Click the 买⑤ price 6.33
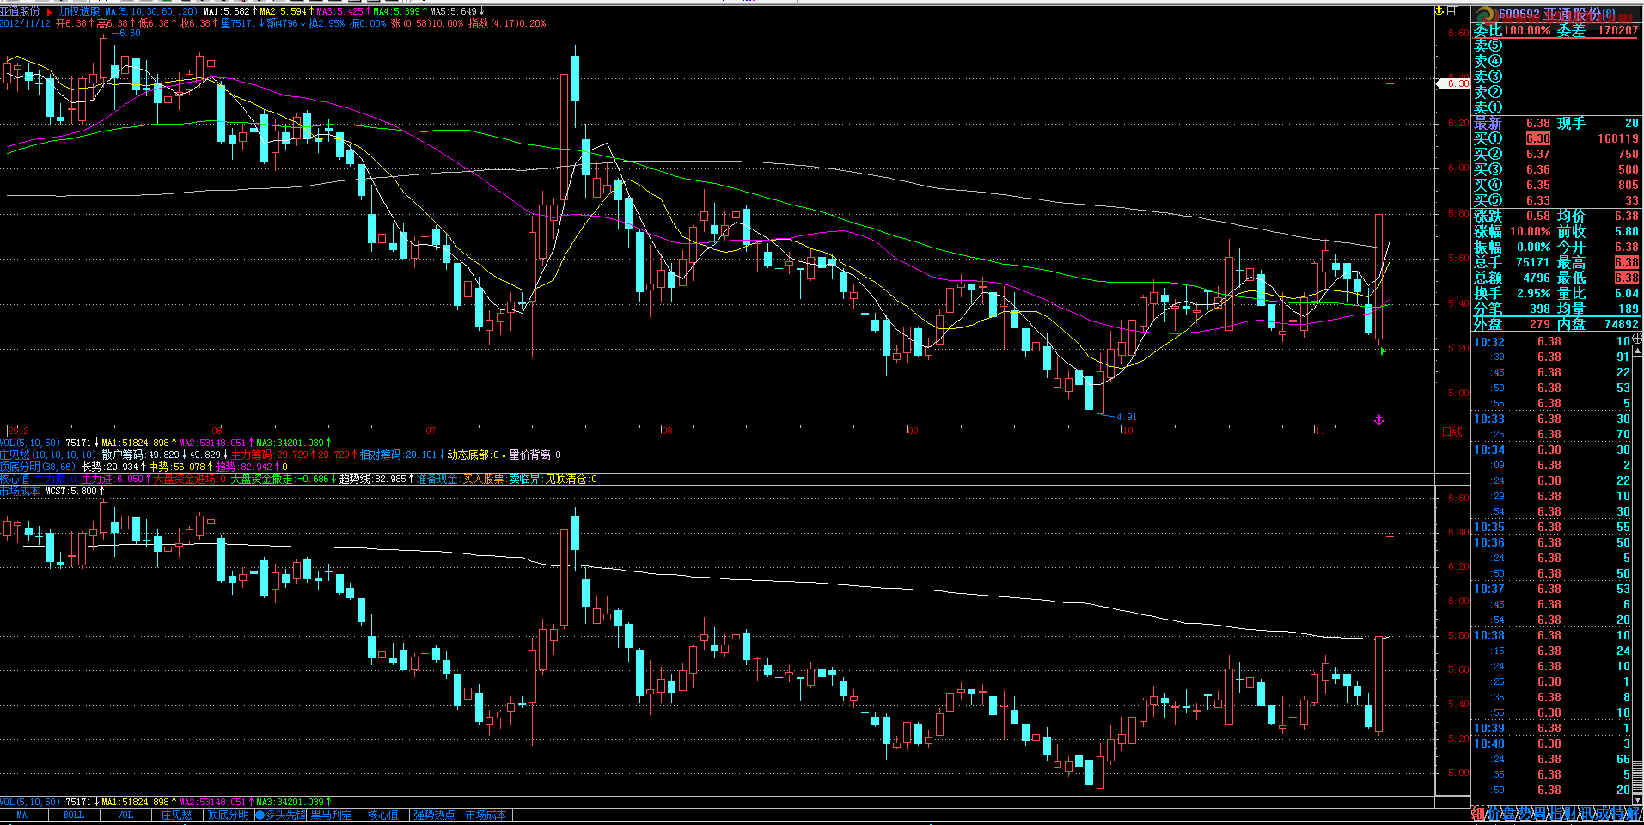This screenshot has width=1644, height=825. point(1538,200)
